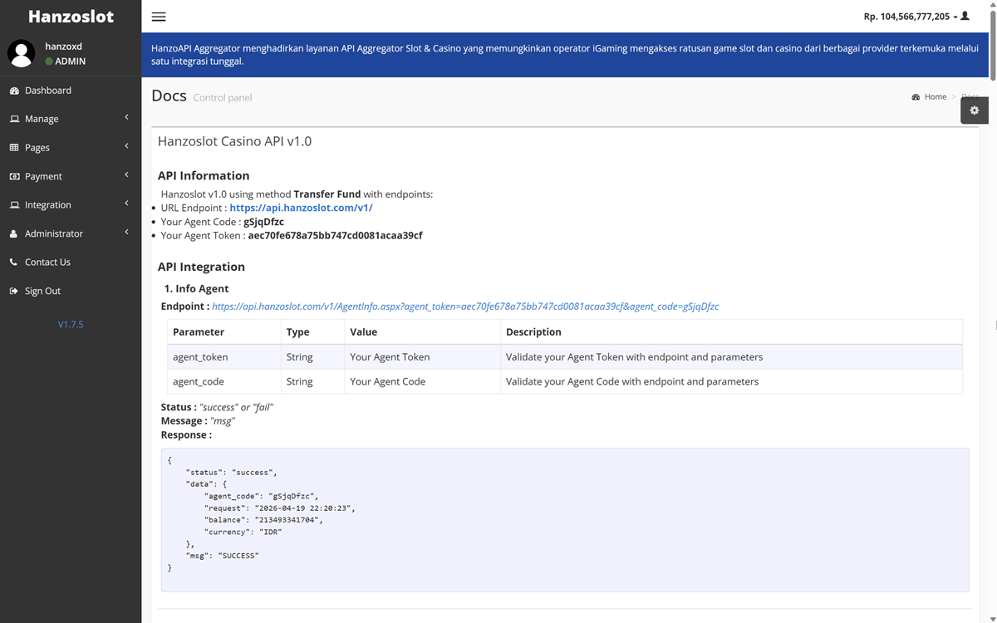Viewport: 997px width, 623px height.
Task: Open Dashboard in the sidebar
Action: 71,91
